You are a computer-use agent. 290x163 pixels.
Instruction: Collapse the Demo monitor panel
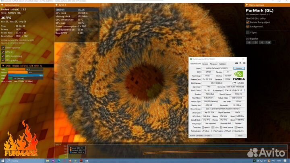pyautogui.click(x=2, y=5)
